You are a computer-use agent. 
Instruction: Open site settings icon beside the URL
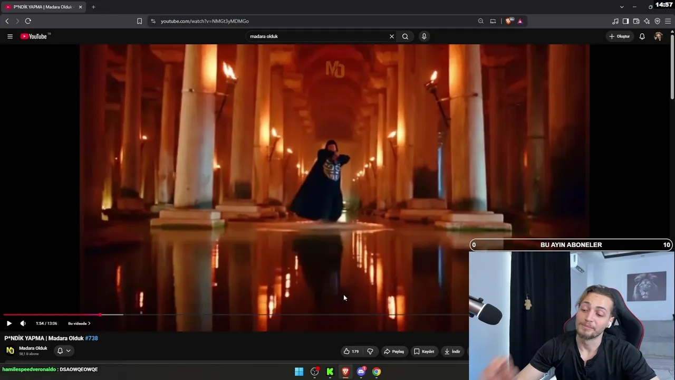(153, 21)
